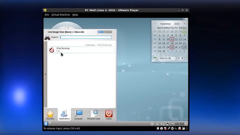Select the CD/DVD Burning breadcrumb
The height and width of the screenshot is (135, 240).
(x=104, y=45)
